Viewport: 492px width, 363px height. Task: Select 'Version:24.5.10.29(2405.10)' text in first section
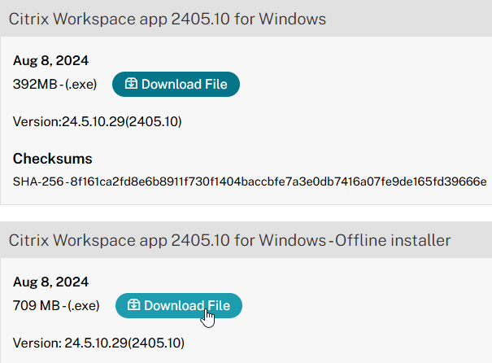coord(97,121)
